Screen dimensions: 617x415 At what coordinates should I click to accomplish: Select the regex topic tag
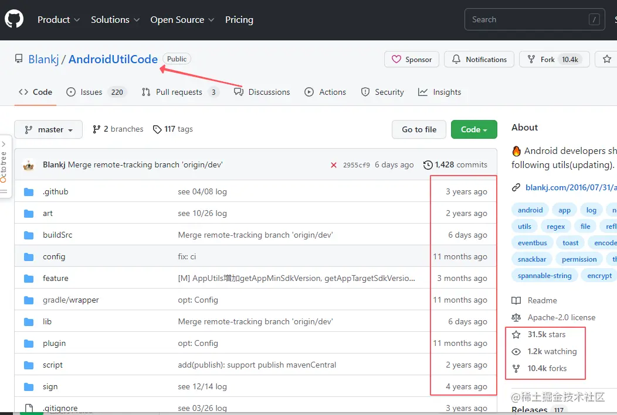click(555, 227)
